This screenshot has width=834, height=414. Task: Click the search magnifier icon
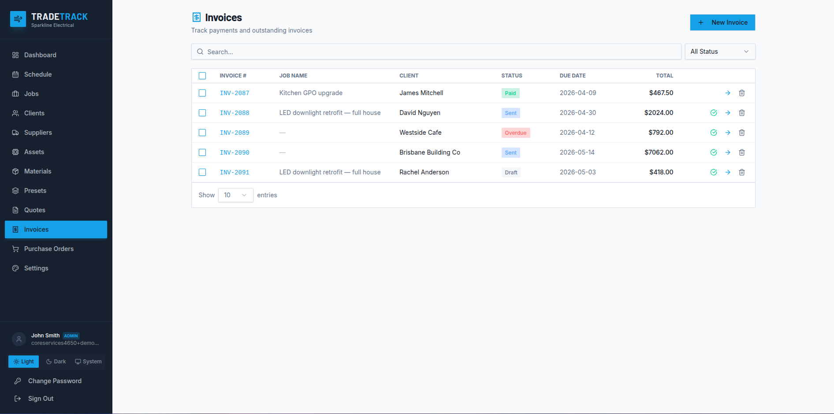coord(200,52)
